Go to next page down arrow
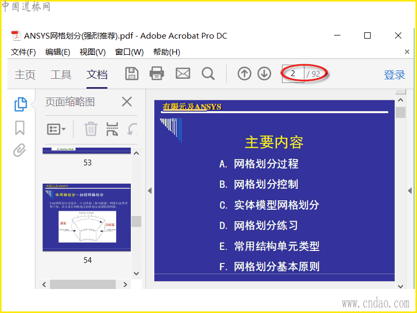Screen dimensions: 417x313 pos(264,74)
